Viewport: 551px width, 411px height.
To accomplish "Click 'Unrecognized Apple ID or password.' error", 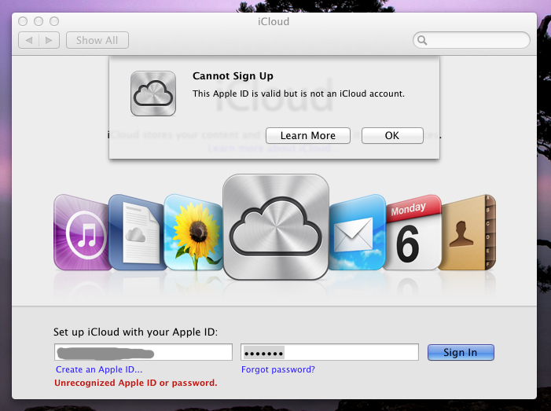I will 136,383.
